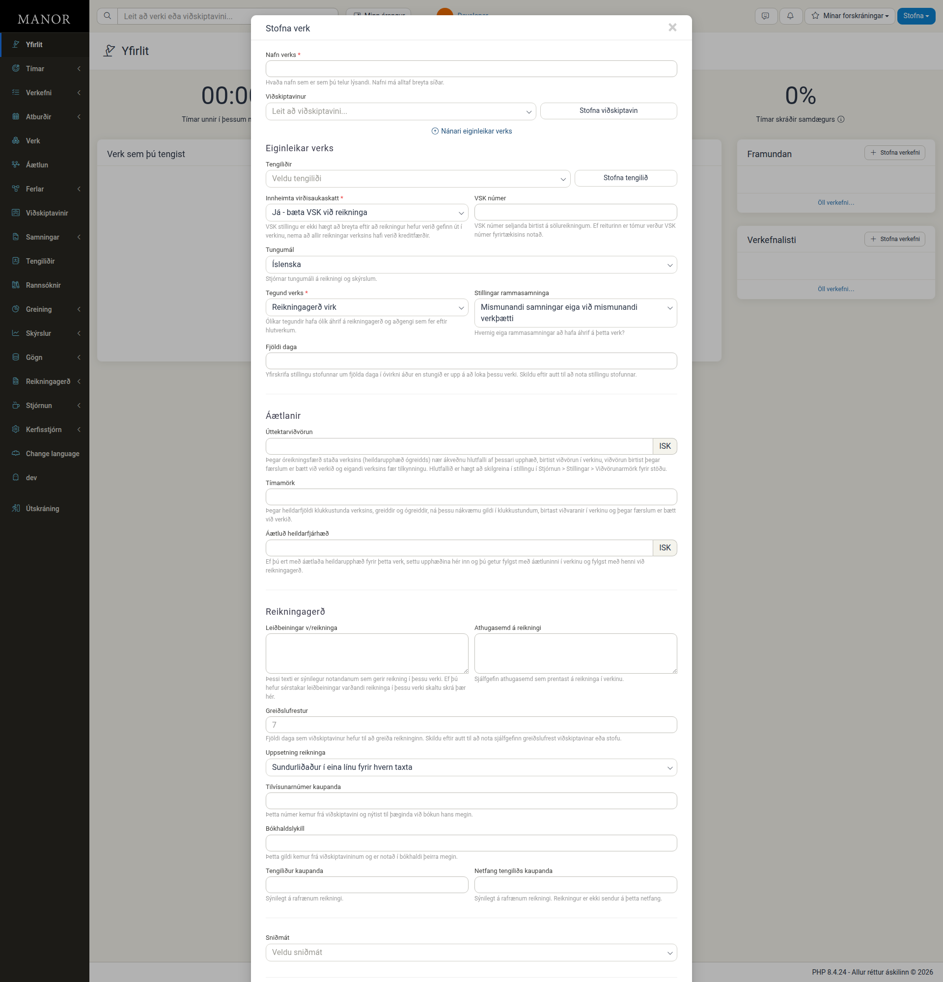Open Öll verkefni link under Framundan
943x982 pixels.
pyautogui.click(x=836, y=202)
